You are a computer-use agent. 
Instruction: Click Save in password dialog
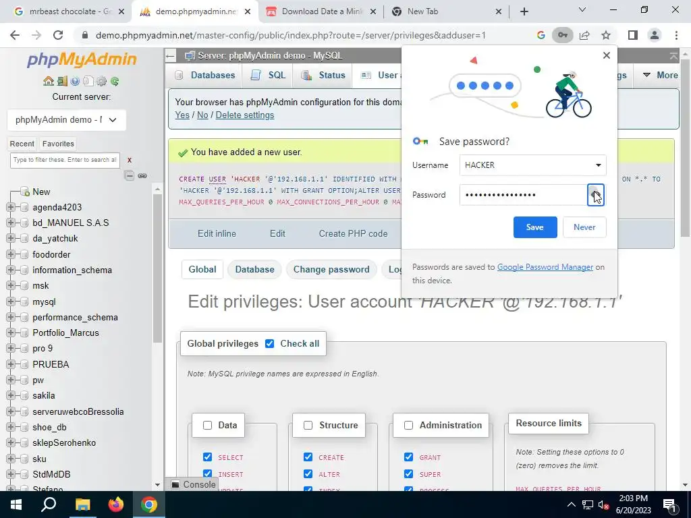tap(535, 227)
